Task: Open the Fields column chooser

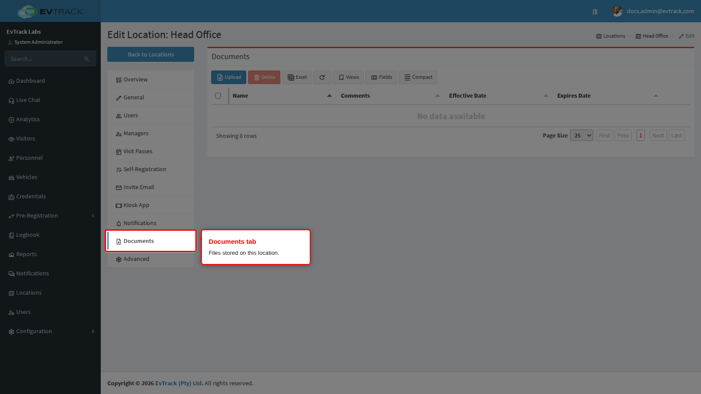Action: (381, 77)
